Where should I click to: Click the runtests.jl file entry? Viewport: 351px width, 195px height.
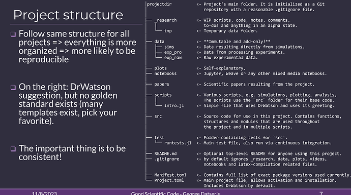tap(178, 143)
